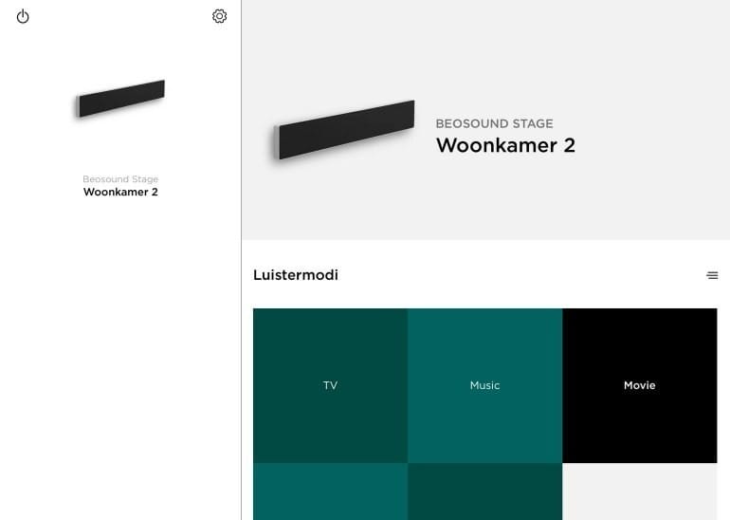Select the small Beosound Stage soundbar image
Image resolution: width=730 pixels, height=520 pixels.
tap(120, 99)
